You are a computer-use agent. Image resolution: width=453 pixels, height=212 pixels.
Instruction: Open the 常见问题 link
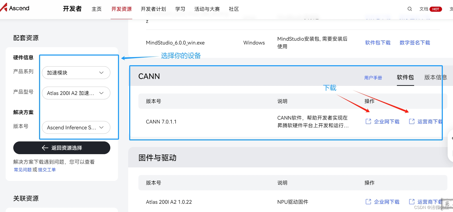tap(23, 170)
